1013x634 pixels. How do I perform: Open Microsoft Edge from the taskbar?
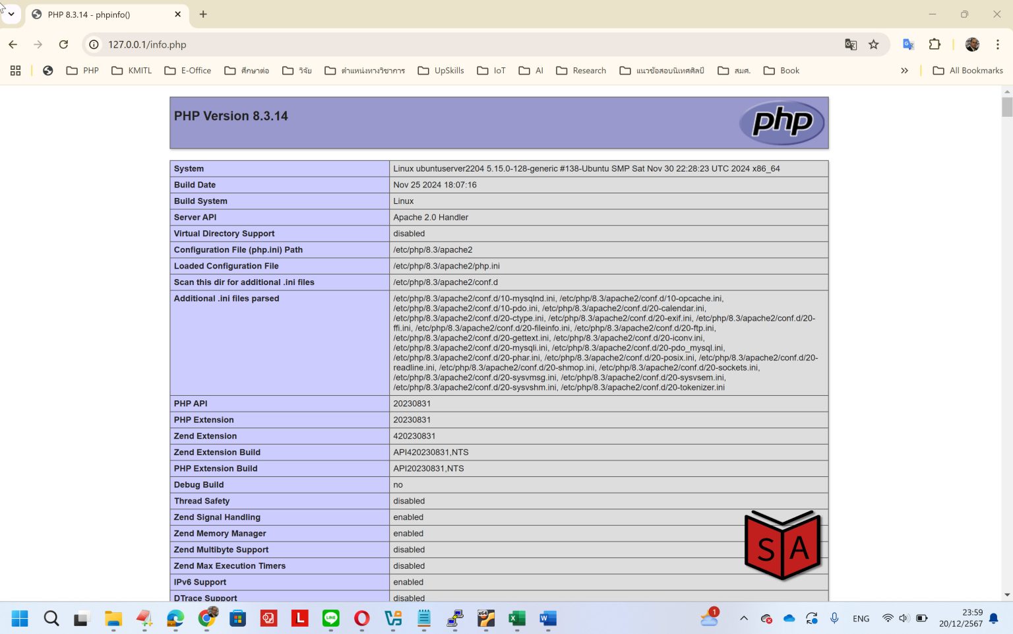pyautogui.click(x=174, y=619)
